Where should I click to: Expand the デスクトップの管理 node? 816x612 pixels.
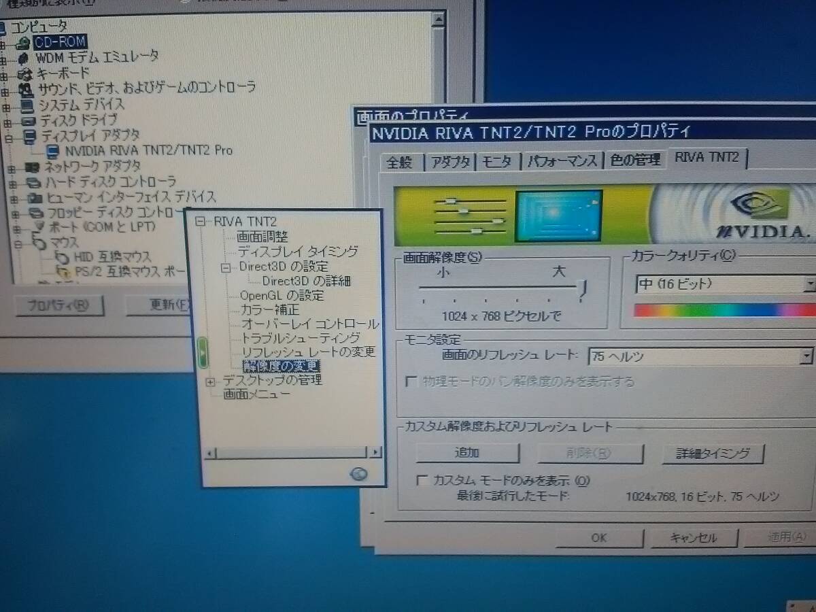pyautogui.click(x=210, y=381)
